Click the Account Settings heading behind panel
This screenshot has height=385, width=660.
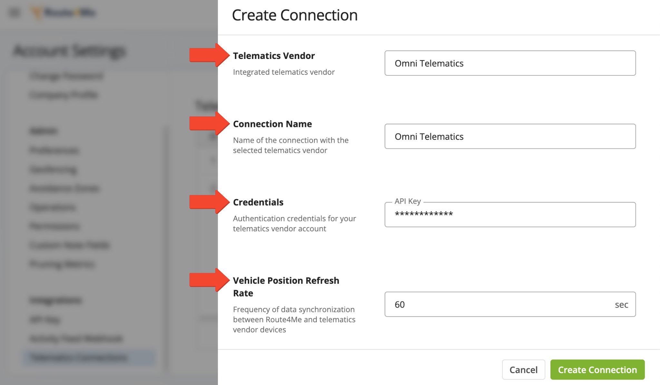point(69,51)
